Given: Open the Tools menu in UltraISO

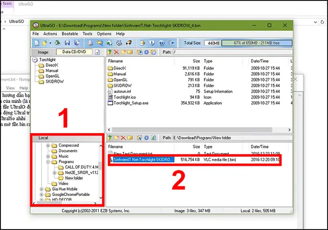Looking at the screenshot, I should pos(87,34).
